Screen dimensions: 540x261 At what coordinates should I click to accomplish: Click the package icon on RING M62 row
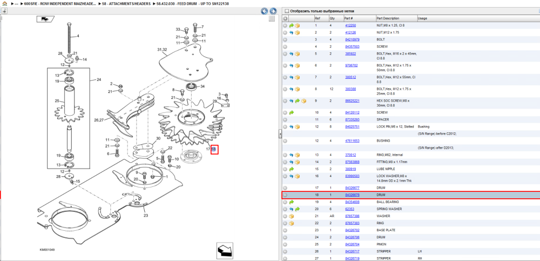(x=297, y=155)
